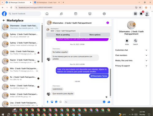Screen dimensions: 153x116
Task: Open Arthur conversation
Action: [x=21, y=87]
